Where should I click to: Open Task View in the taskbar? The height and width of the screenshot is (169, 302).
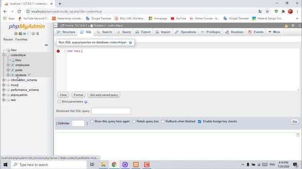(92, 165)
